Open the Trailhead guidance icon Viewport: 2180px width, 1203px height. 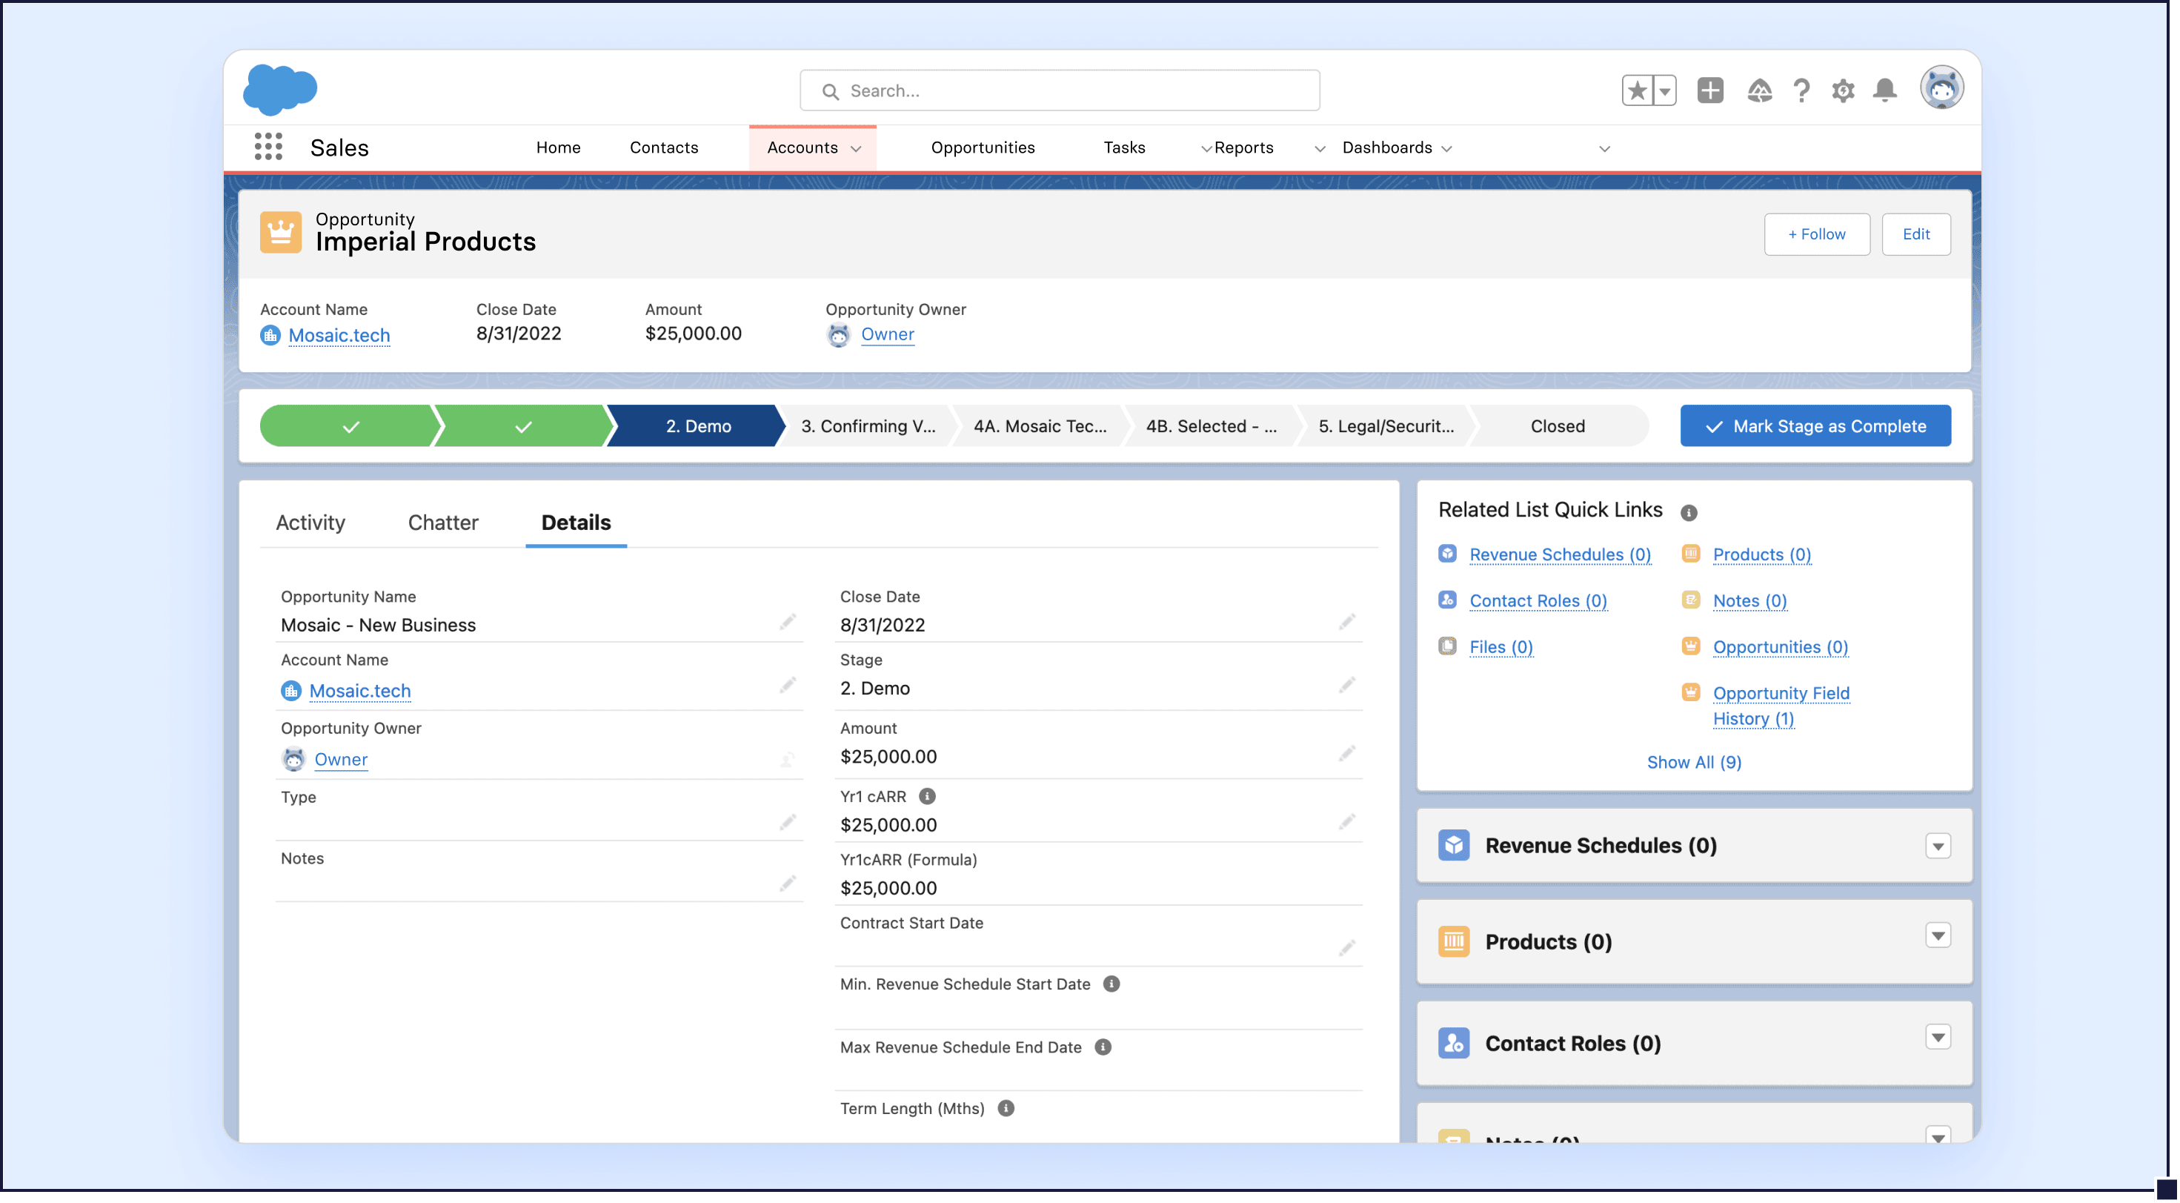(x=1758, y=90)
